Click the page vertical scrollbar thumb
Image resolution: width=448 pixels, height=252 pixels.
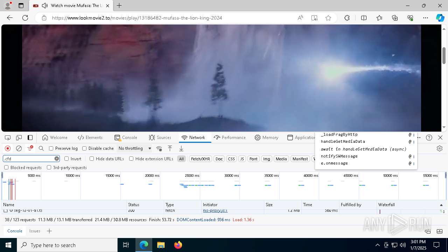pos(444,55)
